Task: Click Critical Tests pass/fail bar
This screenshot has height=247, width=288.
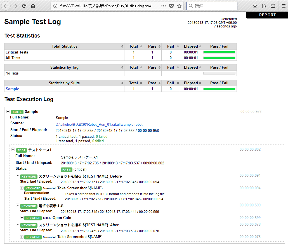Action: pyautogui.click(x=219, y=52)
